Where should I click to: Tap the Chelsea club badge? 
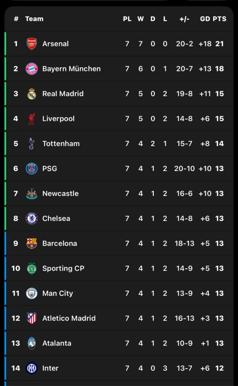(x=32, y=218)
